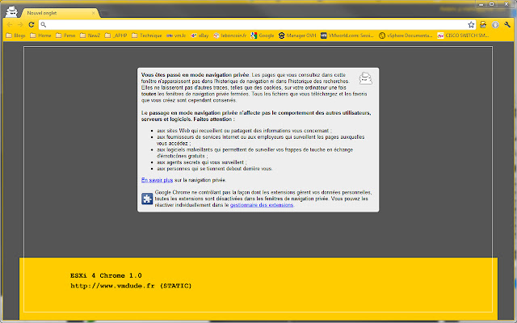Image resolution: width=517 pixels, height=323 pixels.
Task: Open the eBay bookmark
Action: [200, 36]
